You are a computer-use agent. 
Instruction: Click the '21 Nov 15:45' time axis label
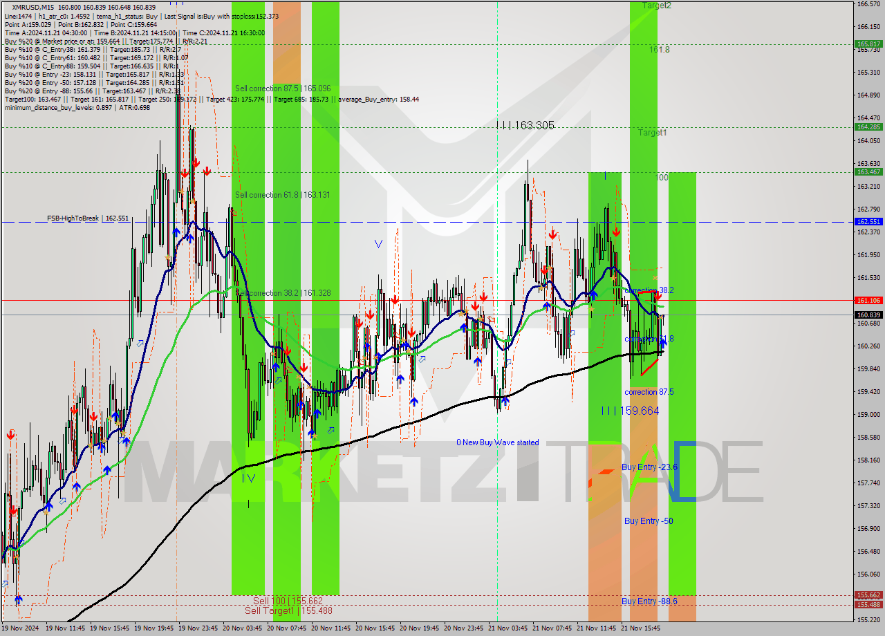click(641, 628)
